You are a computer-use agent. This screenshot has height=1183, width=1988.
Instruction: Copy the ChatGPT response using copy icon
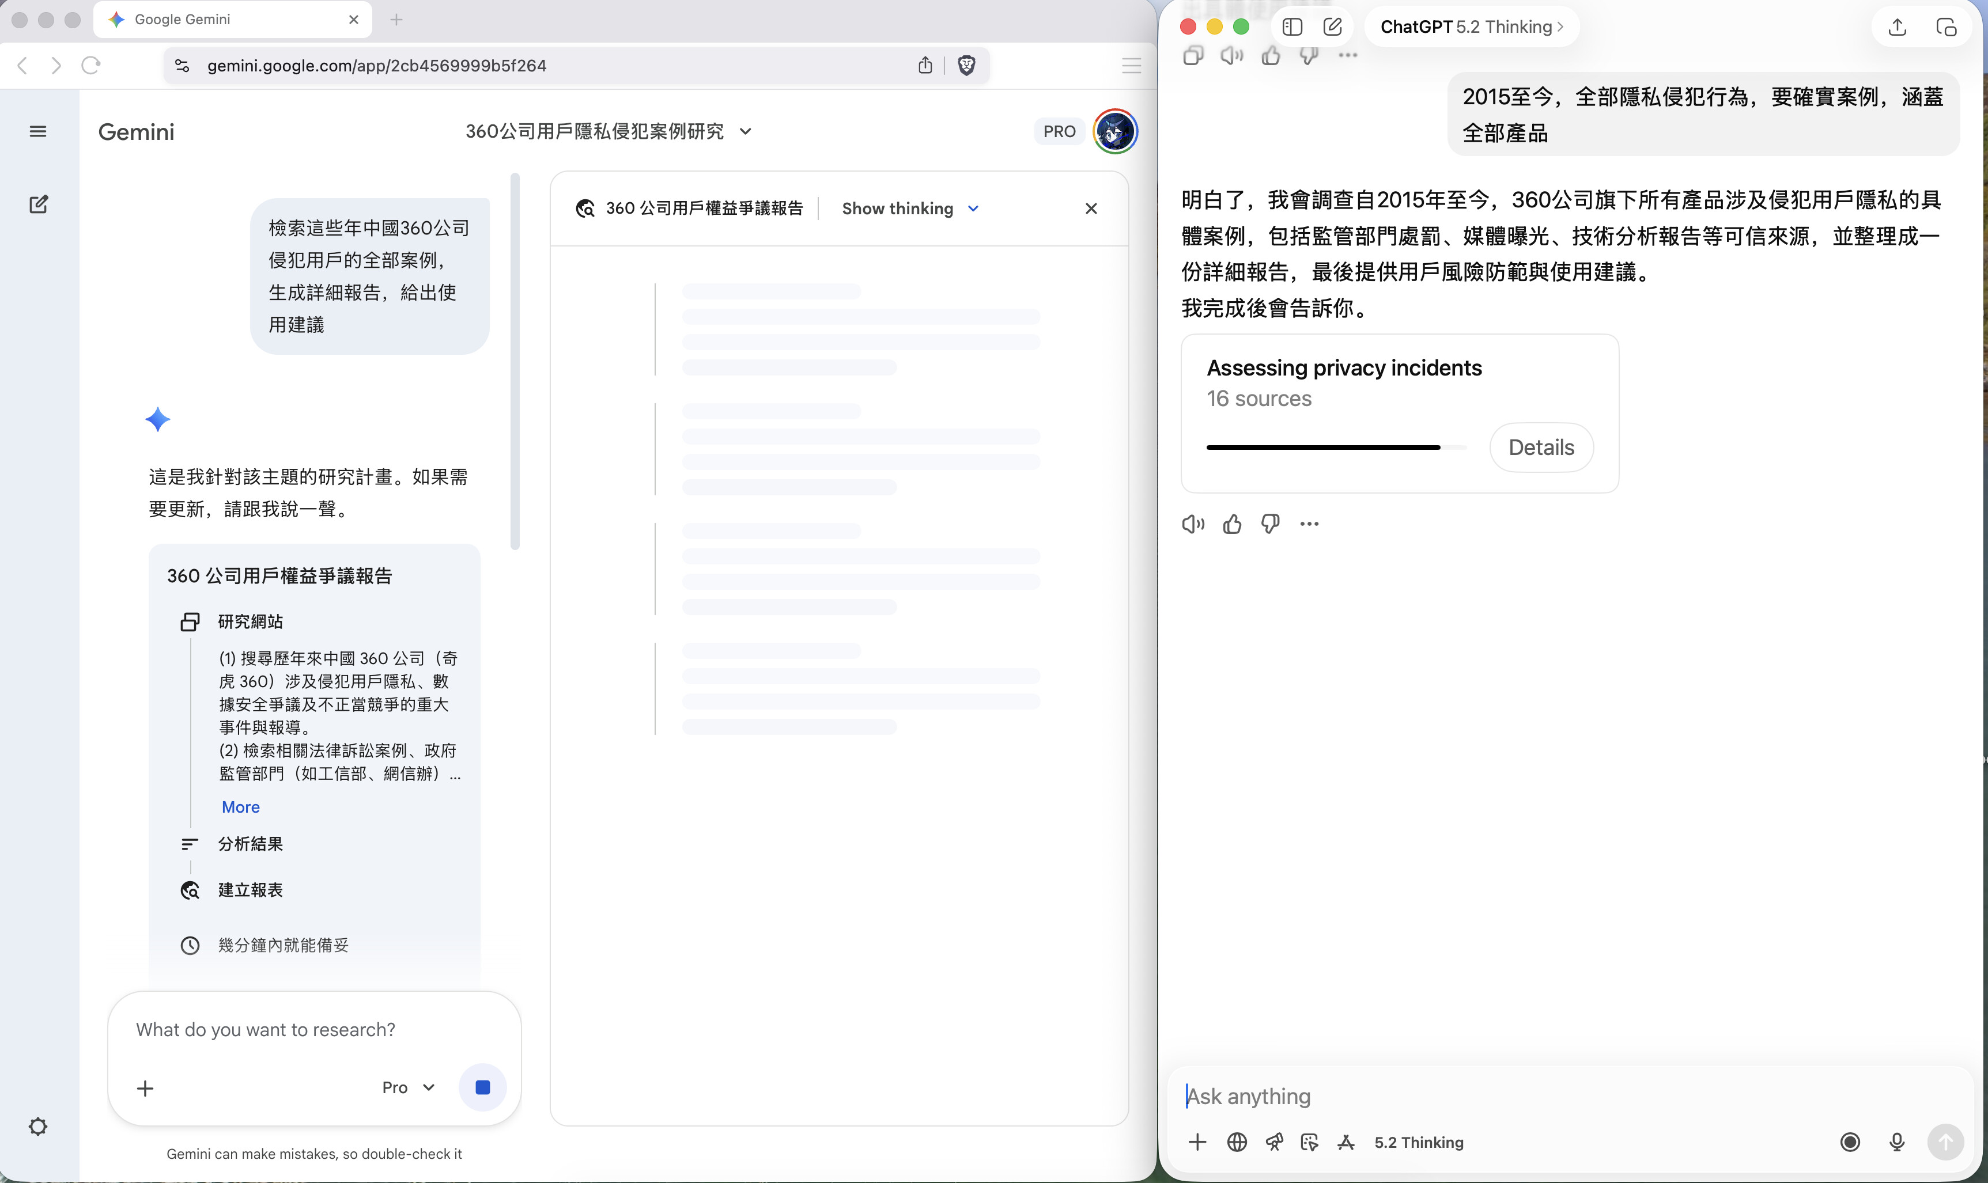click(1194, 55)
